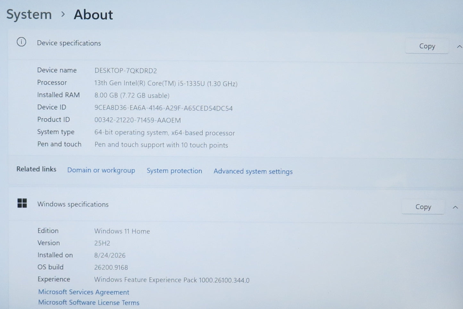Click the Edition label
This screenshot has height=309, width=463.
tap(48, 231)
